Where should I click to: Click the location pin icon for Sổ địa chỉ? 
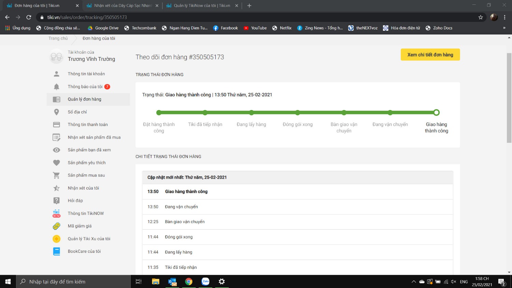tap(57, 112)
